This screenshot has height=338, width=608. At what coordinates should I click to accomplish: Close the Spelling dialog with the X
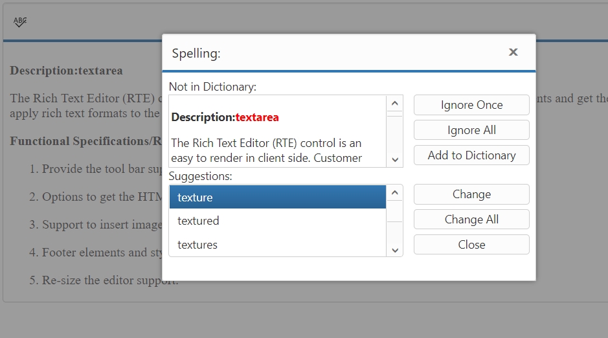coord(513,52)
